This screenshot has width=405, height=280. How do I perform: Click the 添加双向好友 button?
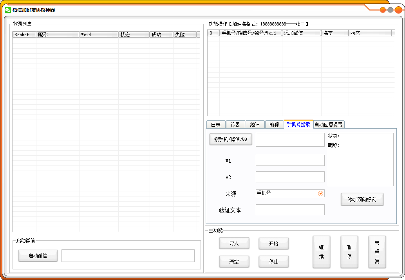point(362,199)
